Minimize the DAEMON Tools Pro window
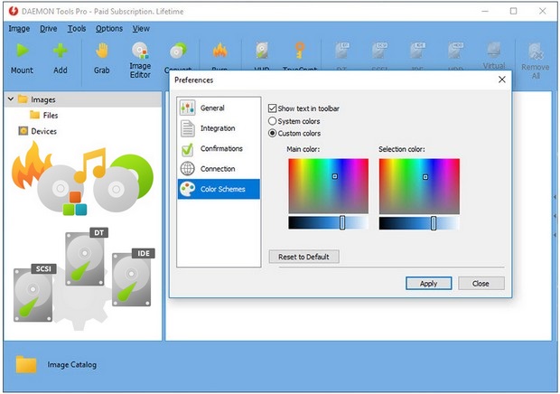560x394 pixels. click(x=485, y=11)
